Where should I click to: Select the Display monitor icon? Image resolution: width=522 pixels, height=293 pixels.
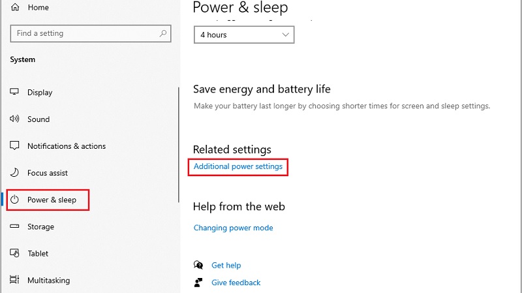click(14, 92)
